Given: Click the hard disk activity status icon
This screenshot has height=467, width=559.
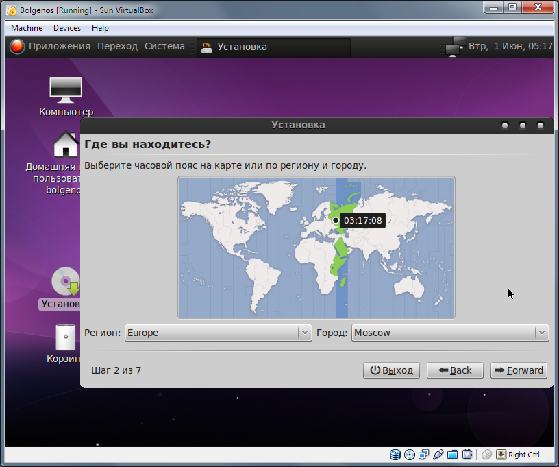Looking at the screenshot, I should 395,455.
